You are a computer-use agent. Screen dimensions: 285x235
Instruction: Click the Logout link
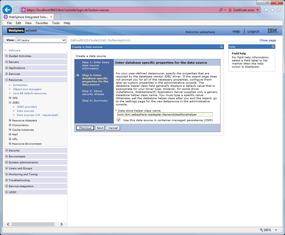pyautogui.click(x=253, y=31)
